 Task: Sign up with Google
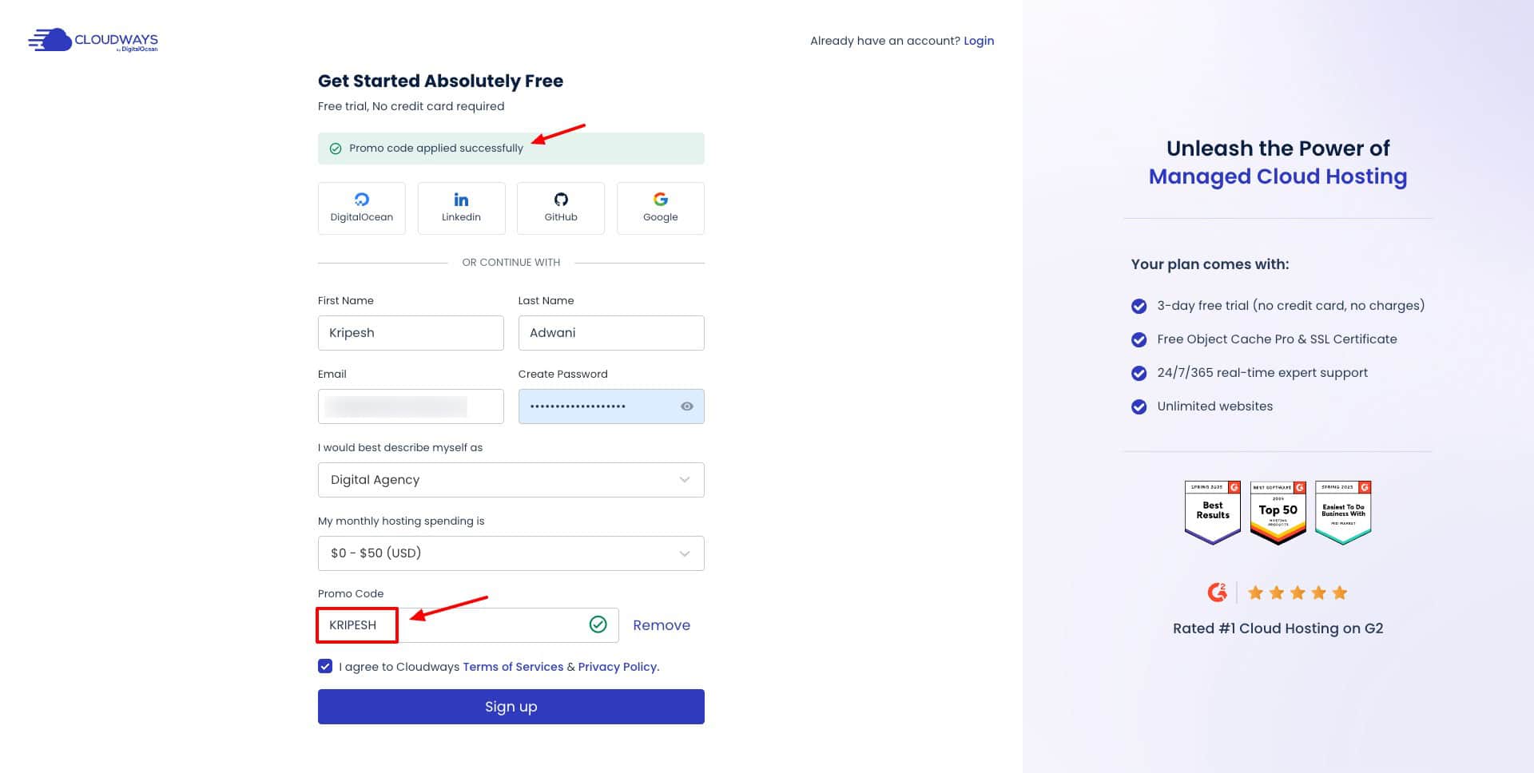tap(660, 208)
